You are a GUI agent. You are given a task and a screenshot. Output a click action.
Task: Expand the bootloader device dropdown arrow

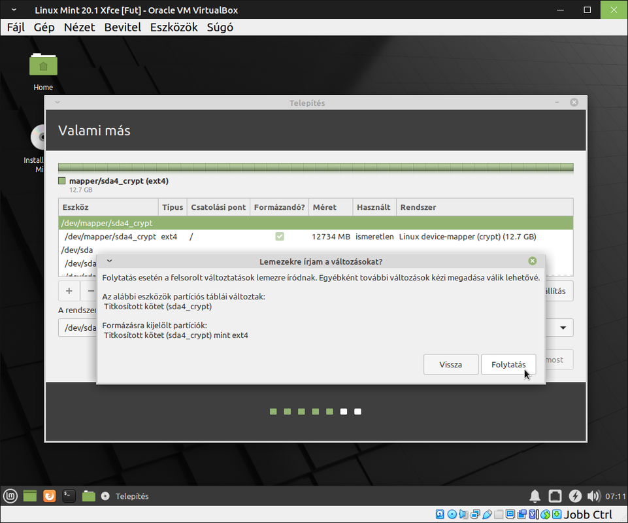[563, 328]
